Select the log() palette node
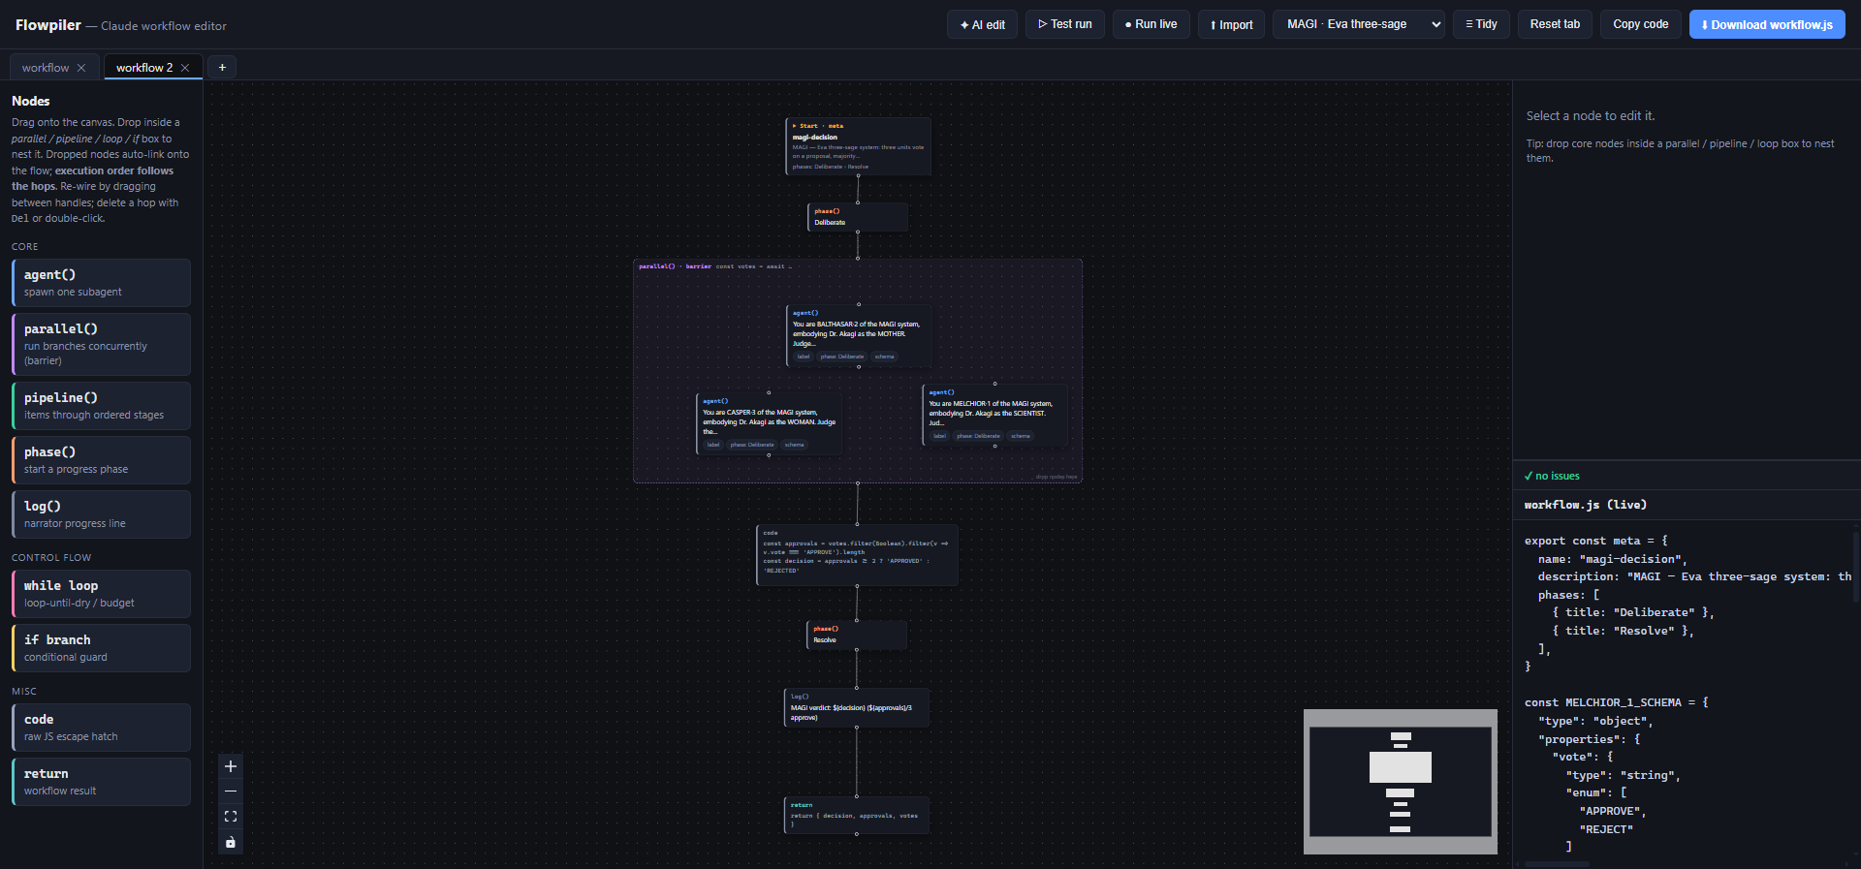1861x869 pixels. click(101, 514)
